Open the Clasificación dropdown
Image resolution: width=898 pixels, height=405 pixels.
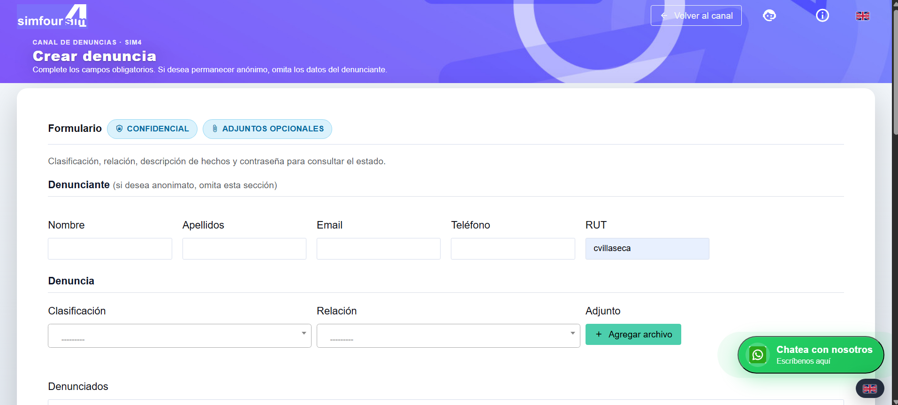pyautogui.click(x=180, y=336)
